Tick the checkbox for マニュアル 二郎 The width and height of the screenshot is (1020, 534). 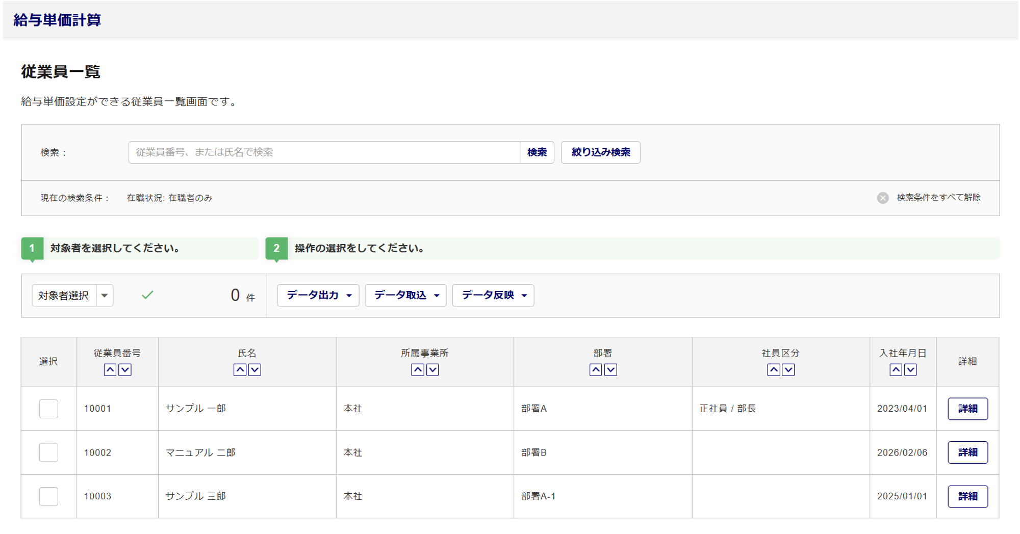coord(48,452)
